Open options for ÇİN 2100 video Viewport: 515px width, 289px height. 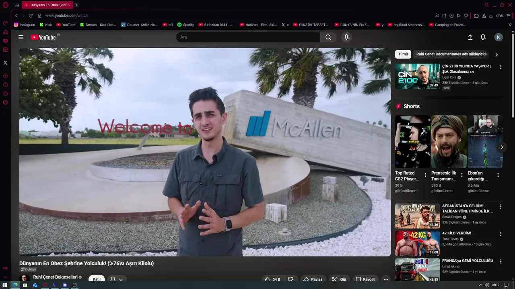(501, 67)
